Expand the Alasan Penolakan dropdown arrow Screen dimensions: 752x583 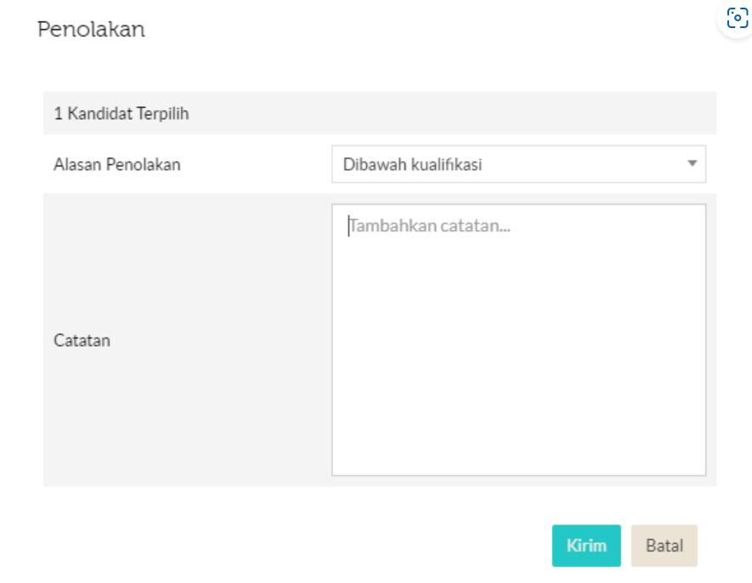pyautogui.click(x=692, y=164)
